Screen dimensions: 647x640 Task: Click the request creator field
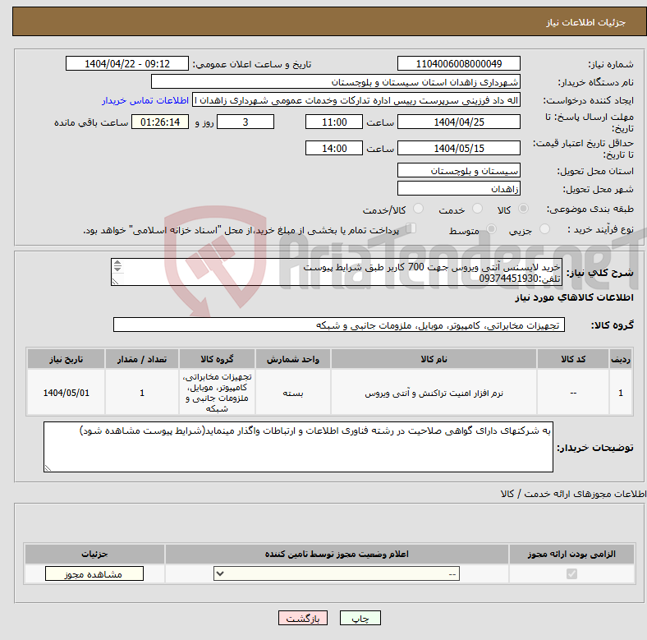356,100
